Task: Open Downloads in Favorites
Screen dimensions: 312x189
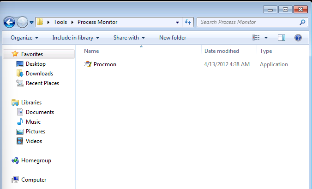Action: tap(39, 74)
